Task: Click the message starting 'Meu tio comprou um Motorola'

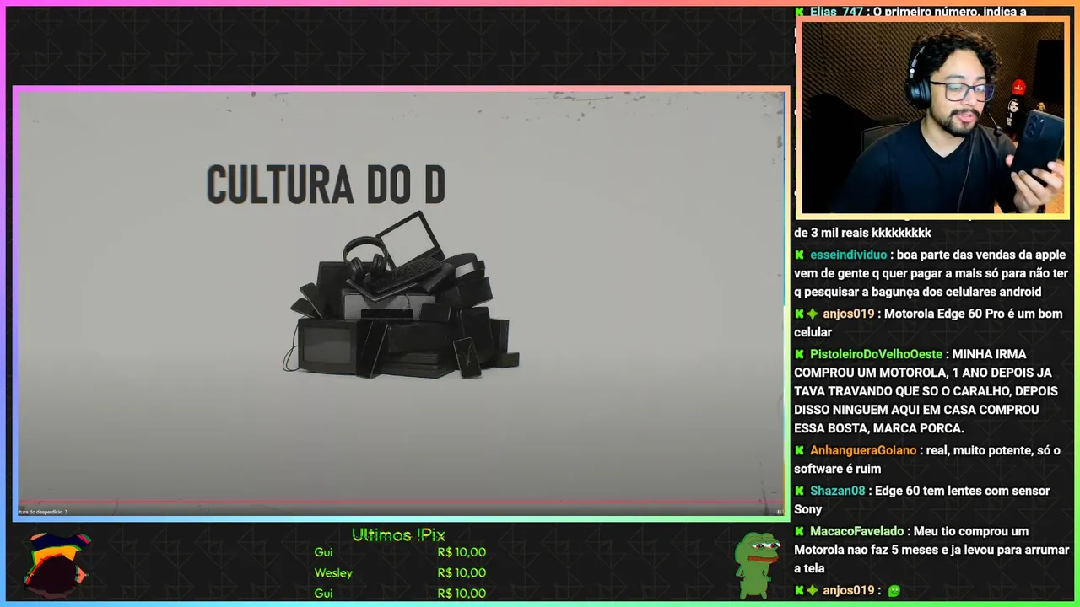Action: 931,550
